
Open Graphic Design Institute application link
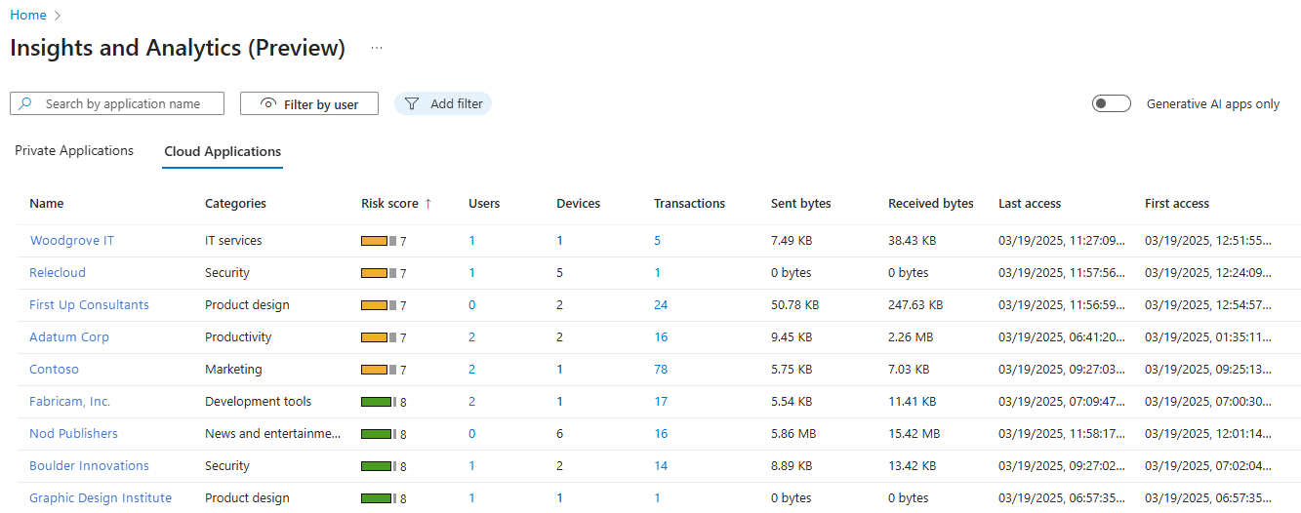(101, 498)
